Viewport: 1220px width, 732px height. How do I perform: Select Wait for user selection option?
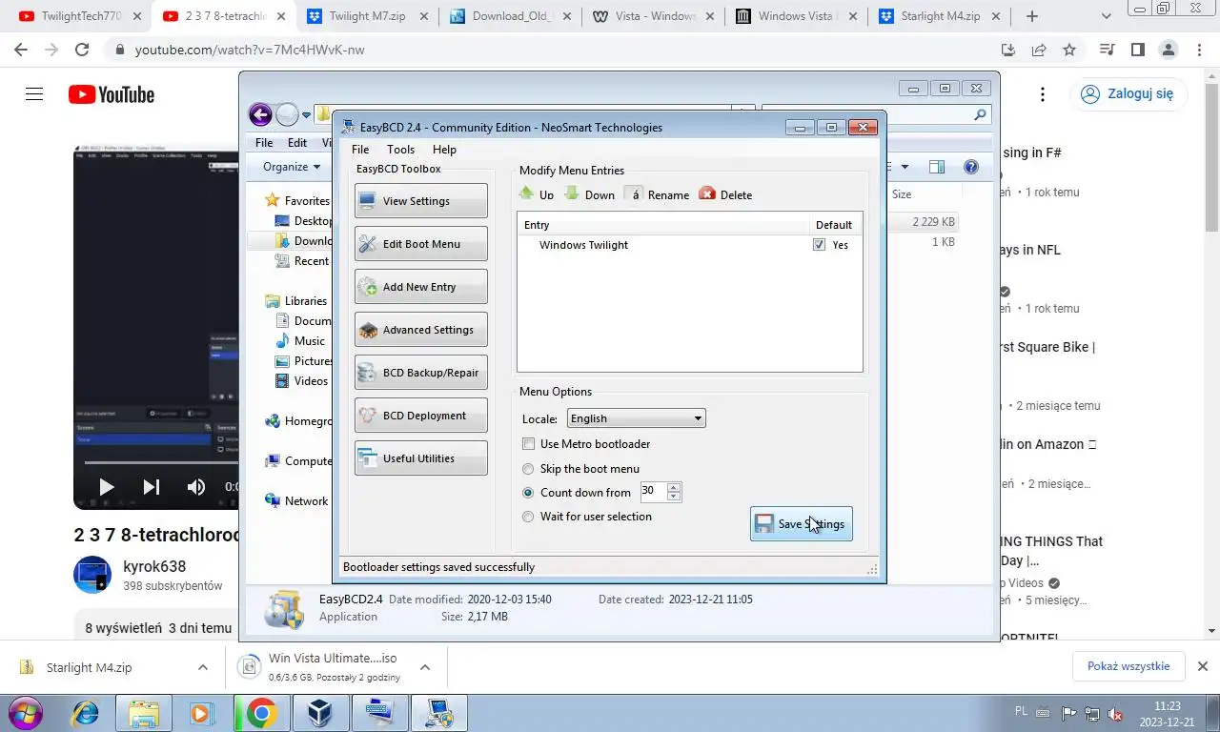[528, 517]
